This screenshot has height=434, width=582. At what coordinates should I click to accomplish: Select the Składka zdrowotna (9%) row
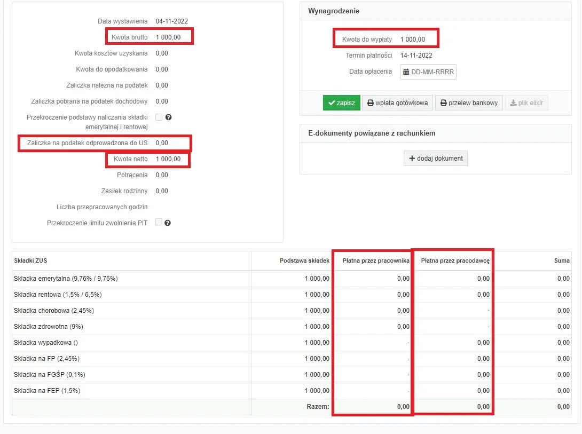[48, 327]
